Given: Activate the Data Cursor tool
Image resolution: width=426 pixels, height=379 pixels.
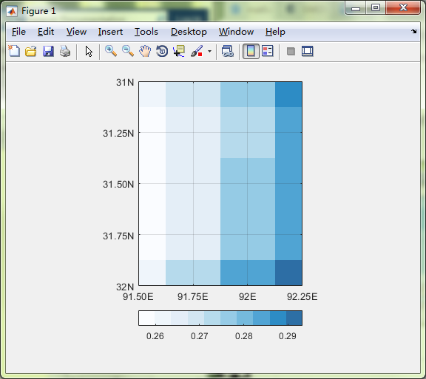Looking at the screenshot, I should (179, 51).
